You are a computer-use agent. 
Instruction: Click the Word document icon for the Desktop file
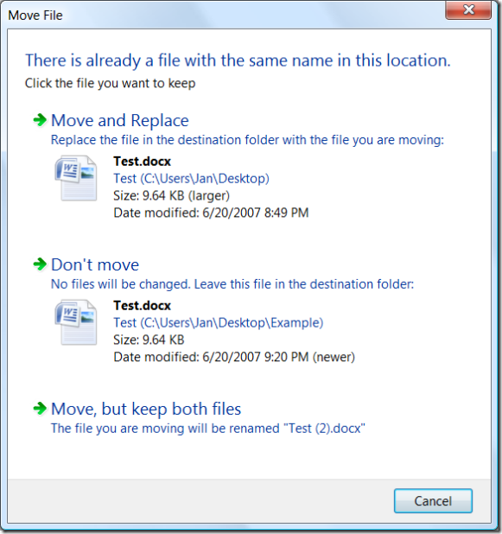pyautogui.click(x=76, y=178)
